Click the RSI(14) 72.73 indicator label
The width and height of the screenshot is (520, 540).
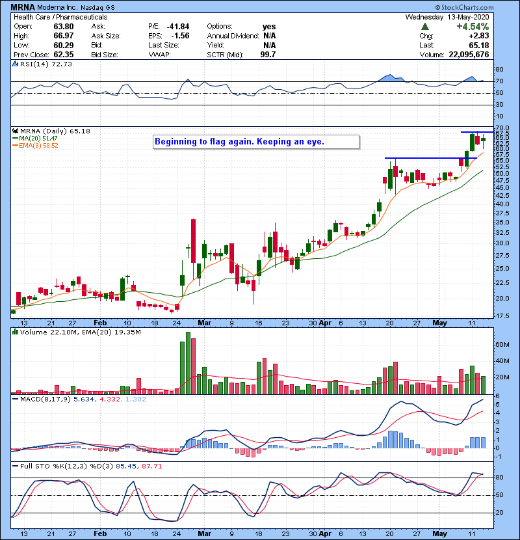point(46,64)
